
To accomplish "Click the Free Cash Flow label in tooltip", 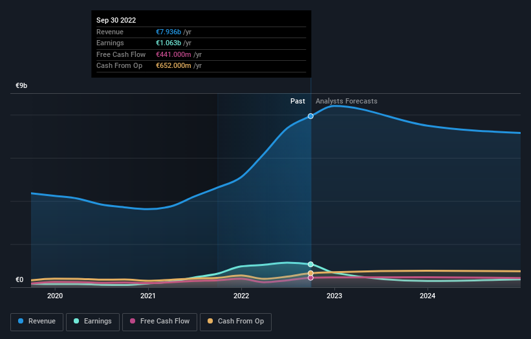I will (121, 54).
